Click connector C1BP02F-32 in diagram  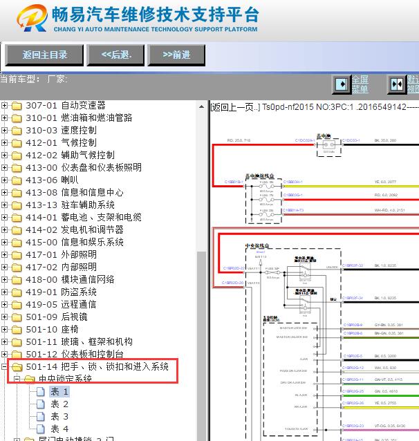pos(353,265)
